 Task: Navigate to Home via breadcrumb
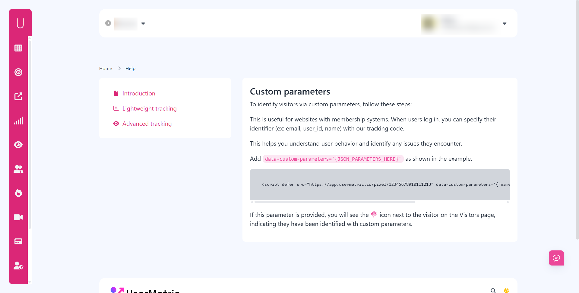(x=106, y=68)
